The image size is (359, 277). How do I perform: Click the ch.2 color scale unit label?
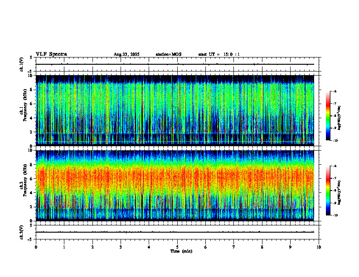coord(340,193)
